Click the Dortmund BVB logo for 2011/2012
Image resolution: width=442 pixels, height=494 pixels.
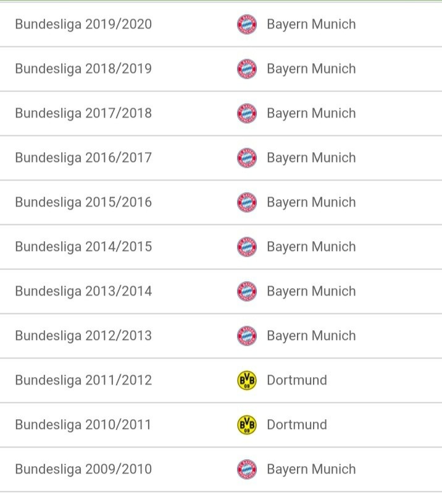[x=247, y=380]
